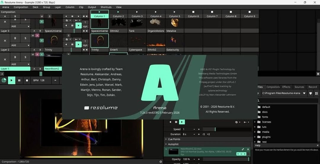Stop the composition beside BPM
Viewport: 320px width, 164px height.
click(x=27, y=80)
